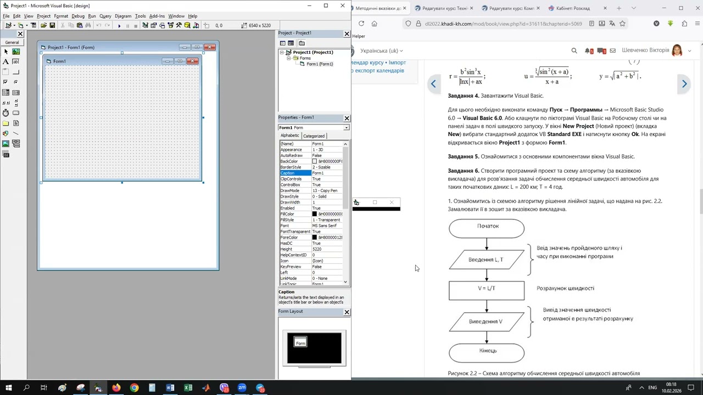The width and height of the screenshot is (703, 395).
Task: Open Word from the taskbar
Action: pos(170,388)
